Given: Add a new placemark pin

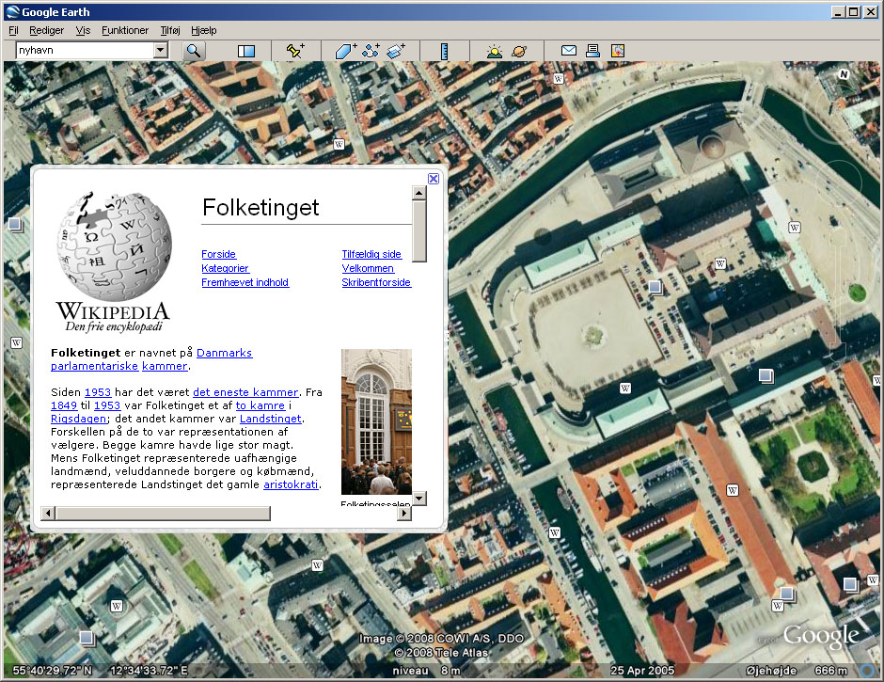Looking at the screenshot, I should pos(295,51).
